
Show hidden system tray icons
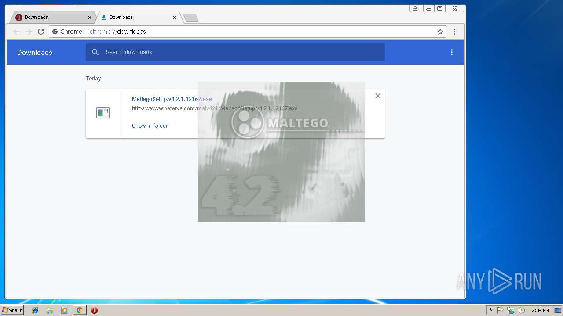(x=490, y=310)
